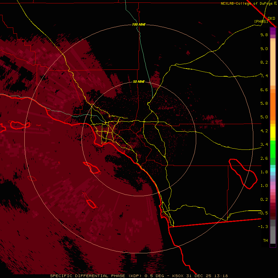Click the '[PHAS]' units label

click(261, 21)
